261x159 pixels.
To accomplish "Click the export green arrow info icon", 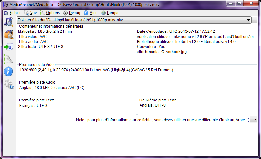I will pos(8,47).
